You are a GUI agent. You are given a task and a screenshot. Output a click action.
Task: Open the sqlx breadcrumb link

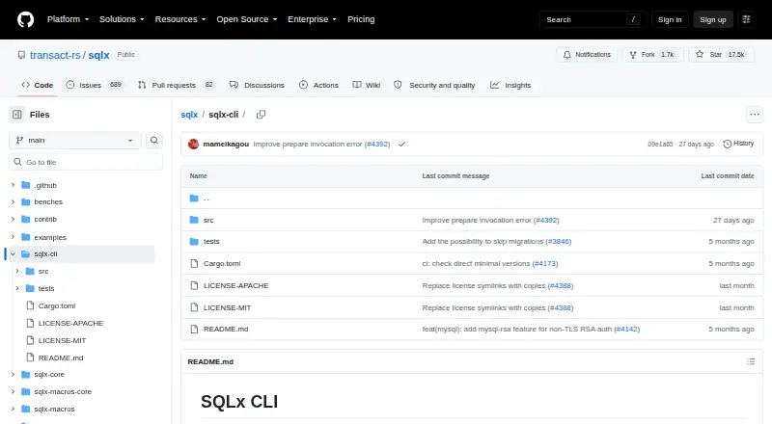click(x=189, y=115)
